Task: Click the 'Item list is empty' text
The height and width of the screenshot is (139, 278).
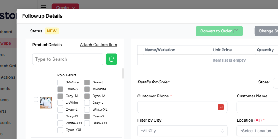Action: (229, 60)
